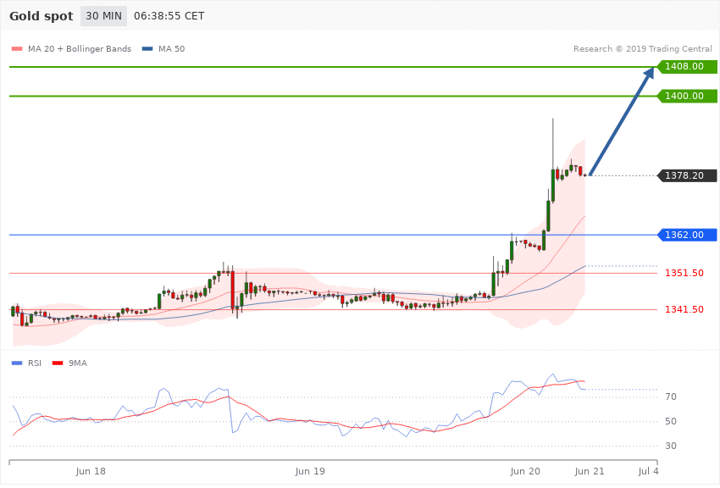Click the 1400.00 green resistance price tag

click(x=687, y=96)
